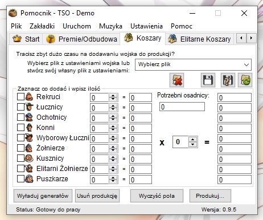Click the Wyborowy Łucznik portrait icon
Image resolution: width=263 pixels, height=220 pixels.
click(x=29, y=137)
